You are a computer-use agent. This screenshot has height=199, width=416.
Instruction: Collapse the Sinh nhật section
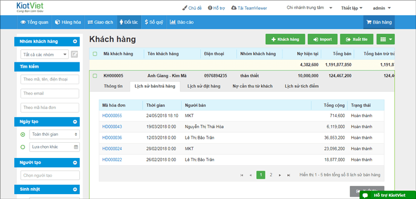(75, 190)
